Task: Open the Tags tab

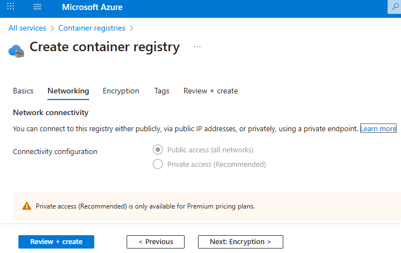Action: (x=162, y=91)
